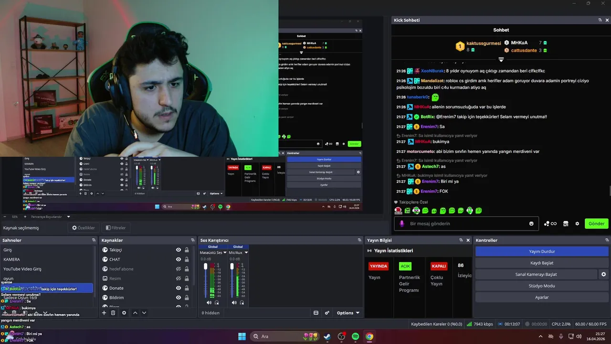Open Masaüstü Ses channel dropdown
Viewport: 611px width, 344px height.
225,252
